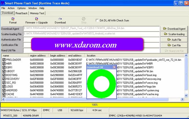Click the EMMC status bar cell
The image size is (189, 119).
[x=46, y=110]
